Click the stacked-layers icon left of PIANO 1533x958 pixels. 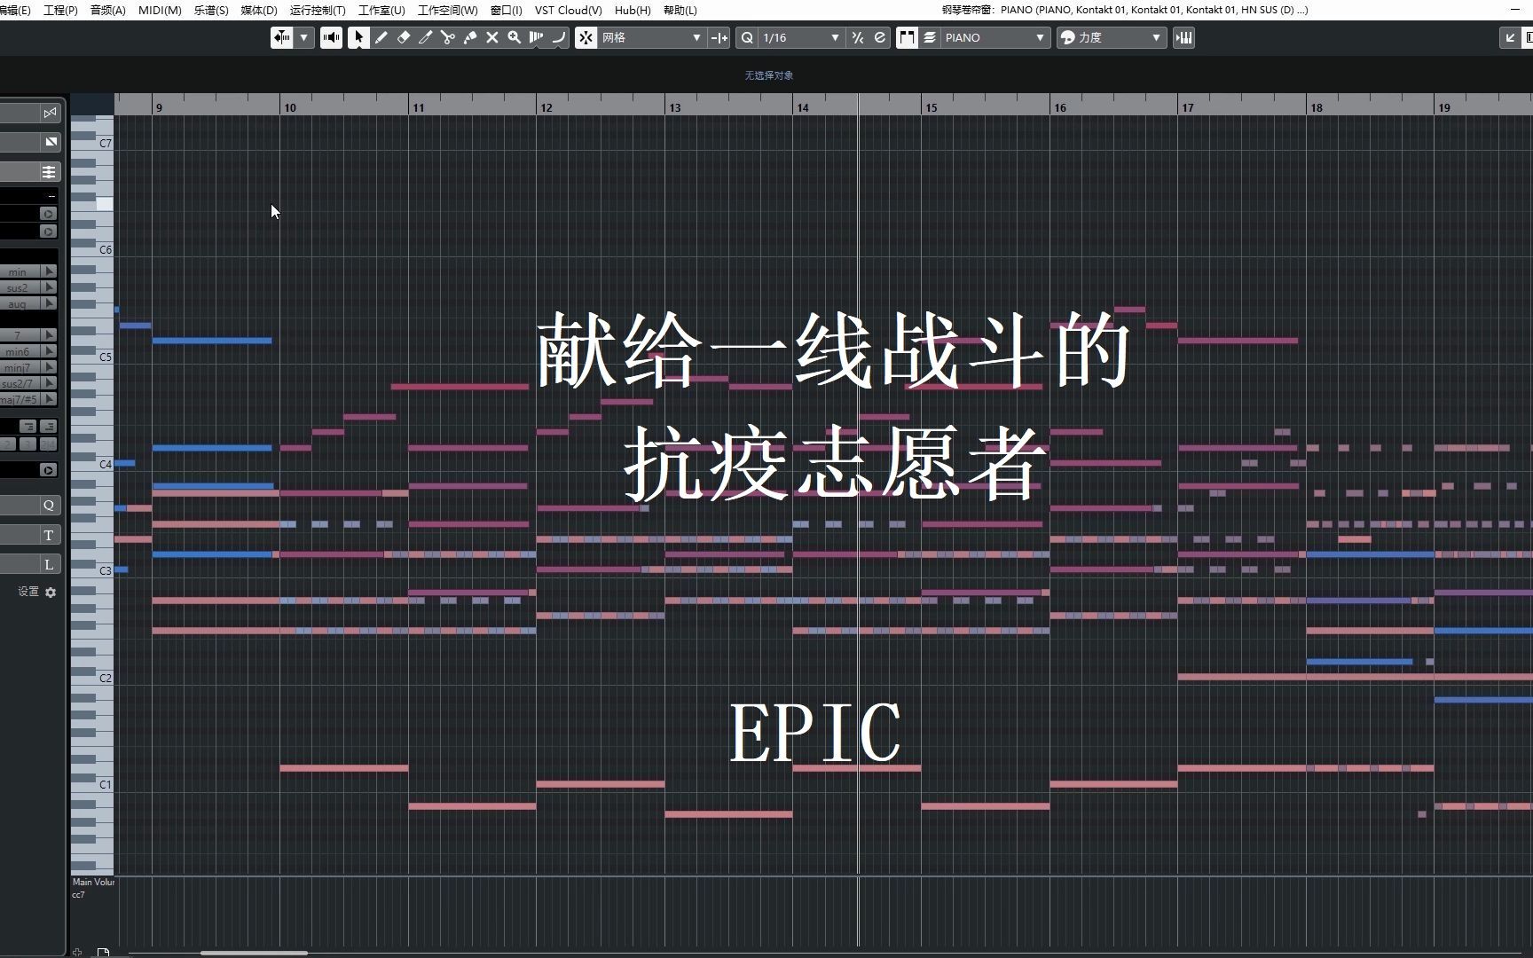[930, 37]
